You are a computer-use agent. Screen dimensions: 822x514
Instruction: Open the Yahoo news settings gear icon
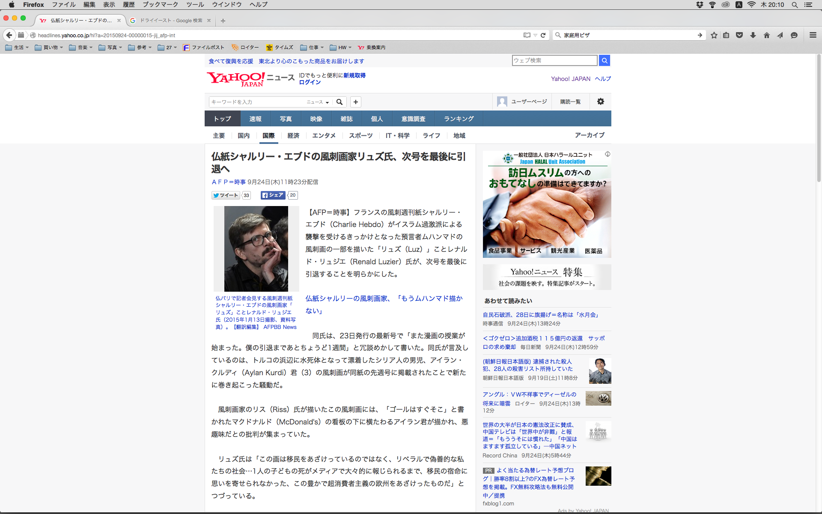point(600,102)
